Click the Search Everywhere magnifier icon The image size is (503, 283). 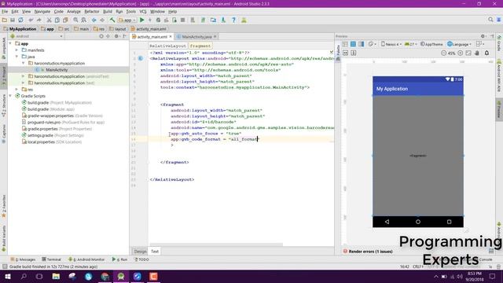[x=490, y=20]
